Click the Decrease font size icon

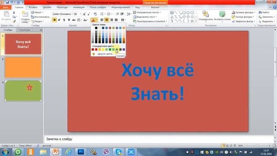pyautogui.click(x=89, y=14)
